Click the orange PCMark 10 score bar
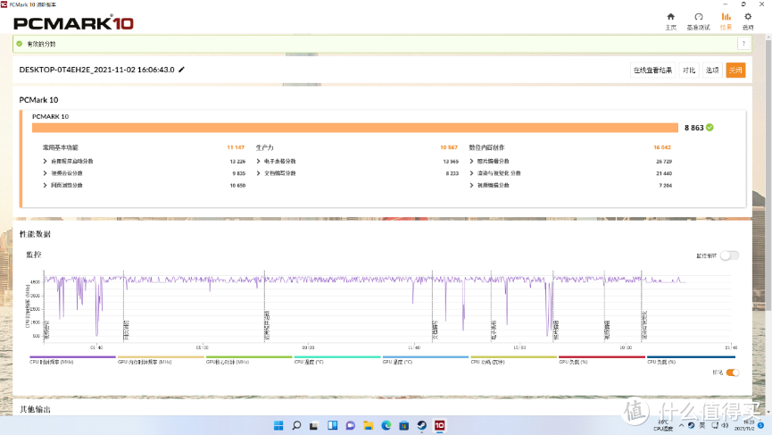This screenshot has width=772, height=435. (x=355, y=128)
